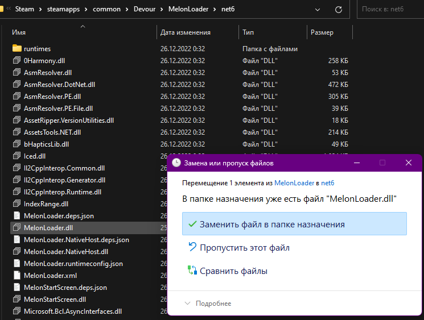Image resolution: width=424 pixels, height=320 pixels.
Task: Open net6 destination link in dialog
Action: click(327, 183)
